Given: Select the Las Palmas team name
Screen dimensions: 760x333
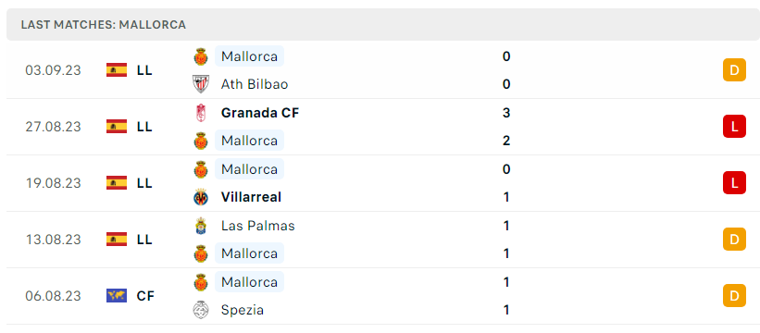Looking at the screenshot, I should (x=258, y=226).
